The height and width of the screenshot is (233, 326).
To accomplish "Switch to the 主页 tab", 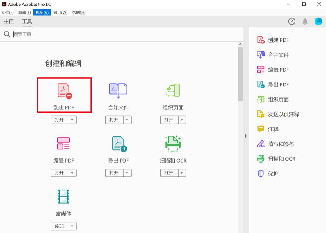I will pyautogui.click(x=9, y=21).
